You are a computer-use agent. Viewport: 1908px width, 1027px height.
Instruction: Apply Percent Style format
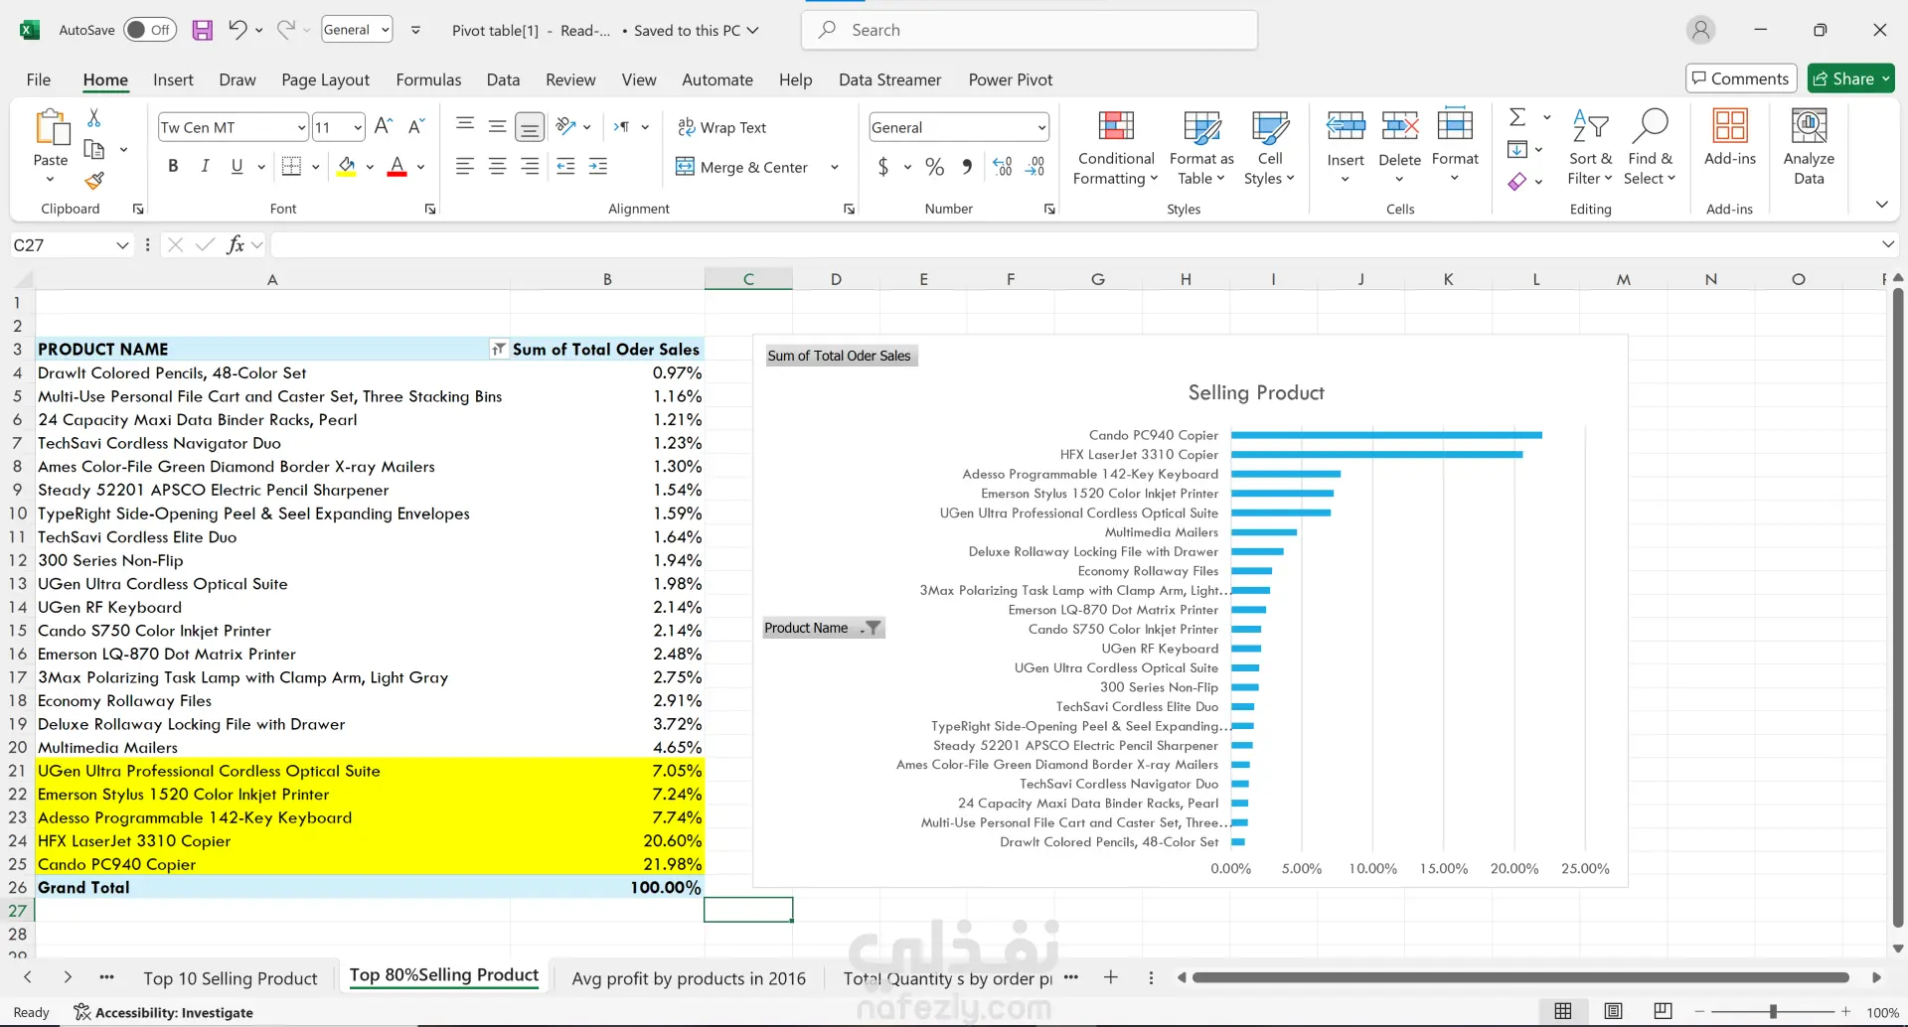934,167
